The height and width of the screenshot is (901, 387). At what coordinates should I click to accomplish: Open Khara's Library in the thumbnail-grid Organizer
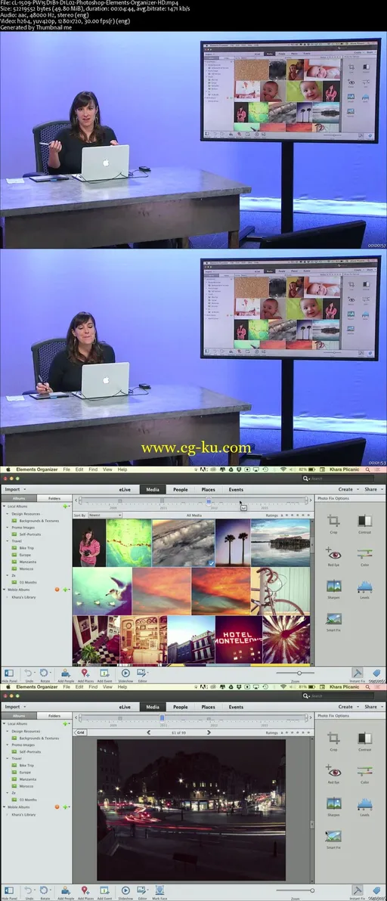[24, 597]
